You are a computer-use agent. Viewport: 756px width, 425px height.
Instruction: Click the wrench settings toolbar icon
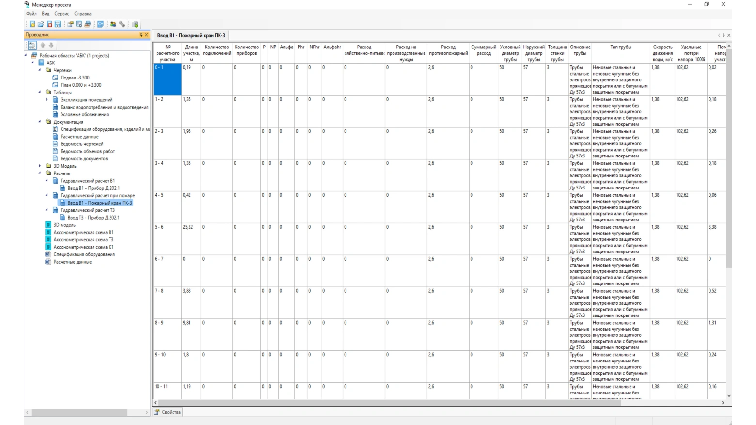[122, 24]
